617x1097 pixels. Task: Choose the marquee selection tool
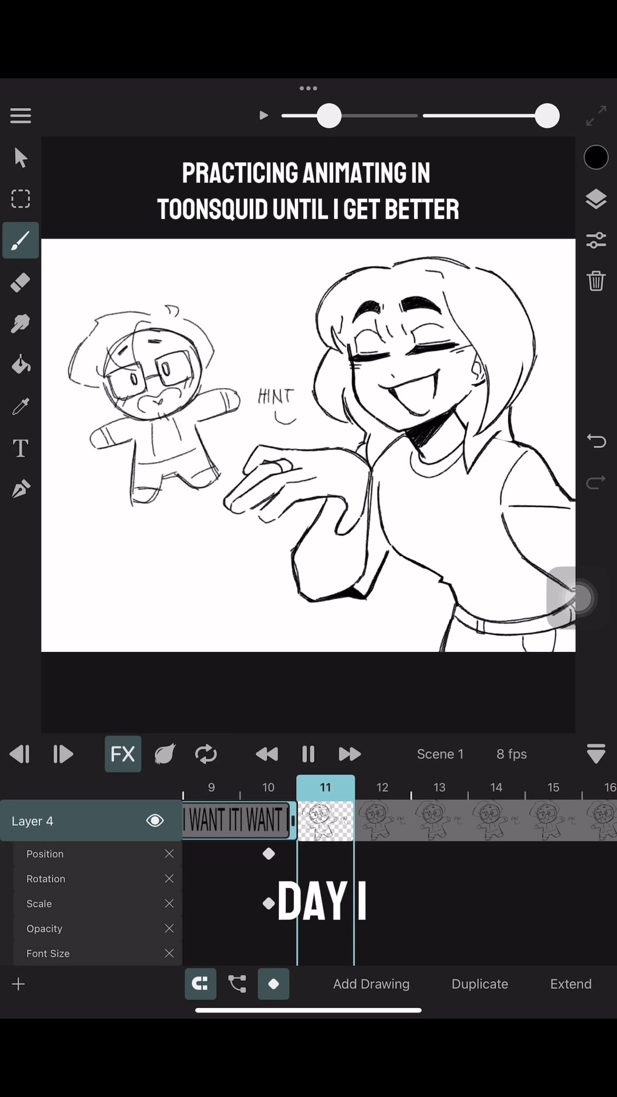tap(21, 199)
